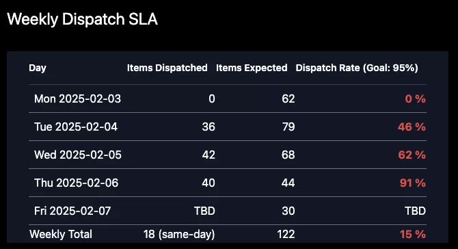
Task: Select the Fri 2025-02-07 row label
Action: coord(72,211)
